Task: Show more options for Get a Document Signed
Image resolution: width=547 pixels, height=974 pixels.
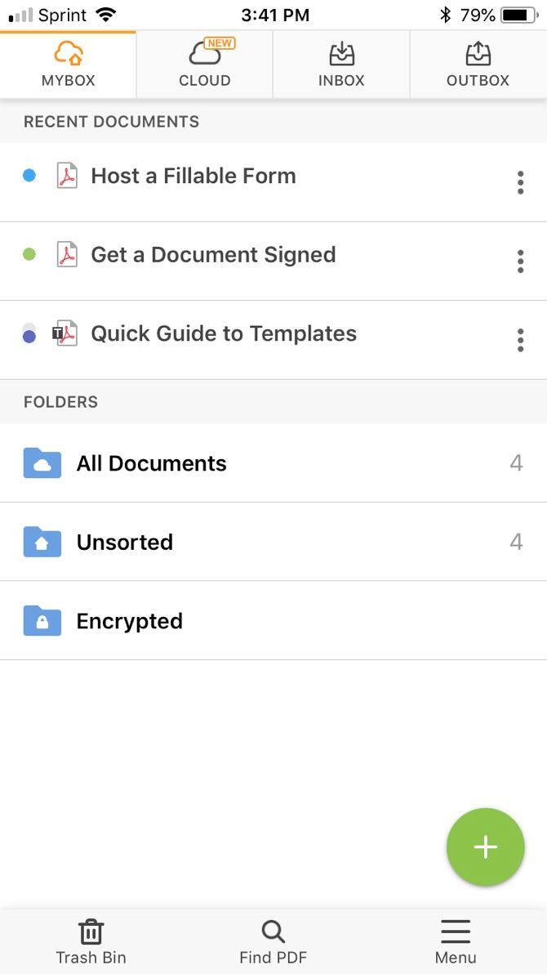Action: click(520, 261)
